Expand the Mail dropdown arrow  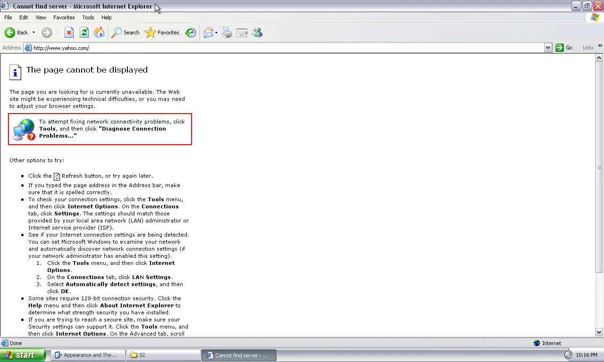[216, 33]
